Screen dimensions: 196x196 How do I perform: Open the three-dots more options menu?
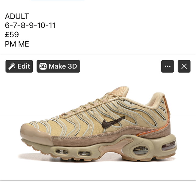(x=168, y=66)
